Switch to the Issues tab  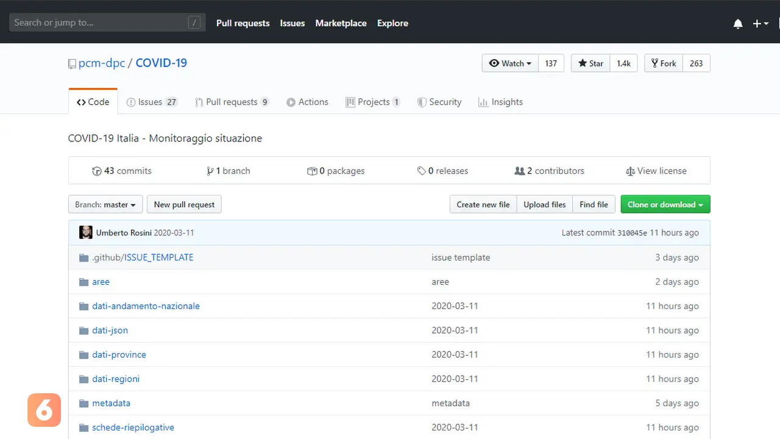tap(152, 102)
